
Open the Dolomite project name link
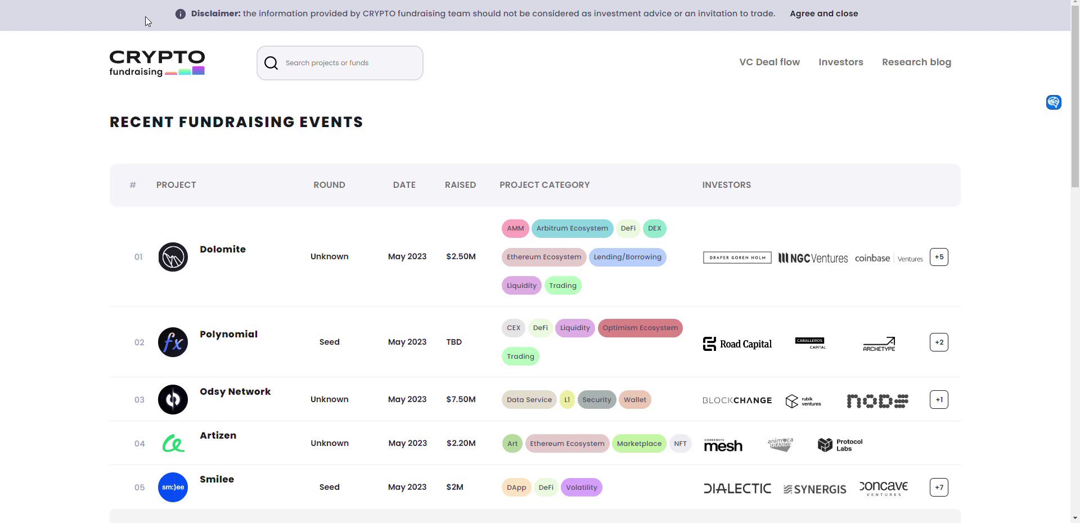click(x=223, y=249)
